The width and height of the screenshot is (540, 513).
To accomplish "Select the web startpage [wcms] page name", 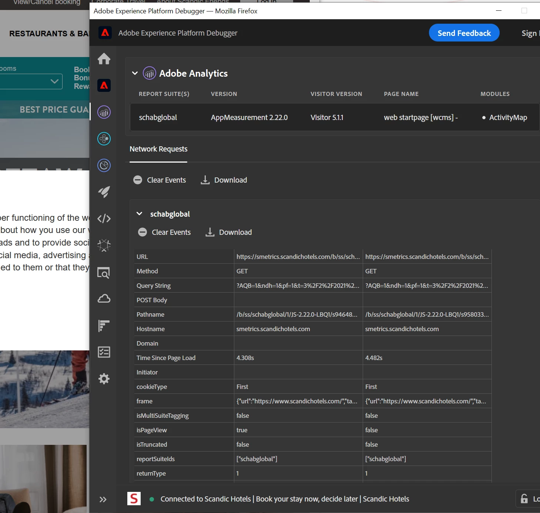I will (x=421, y=117).
